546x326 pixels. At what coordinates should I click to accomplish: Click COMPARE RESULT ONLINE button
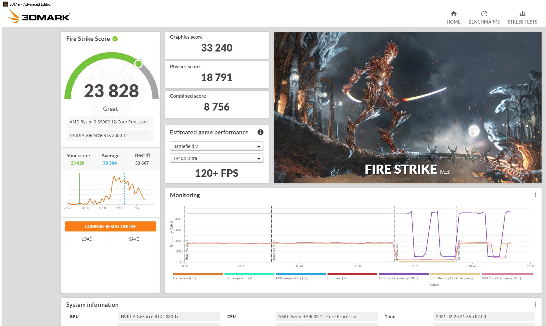click(x=110, y=226)
